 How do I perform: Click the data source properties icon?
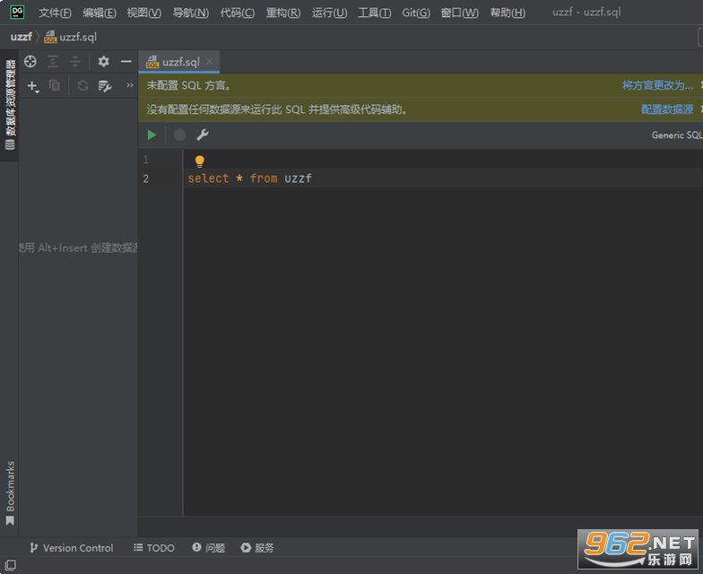[105, 86]
